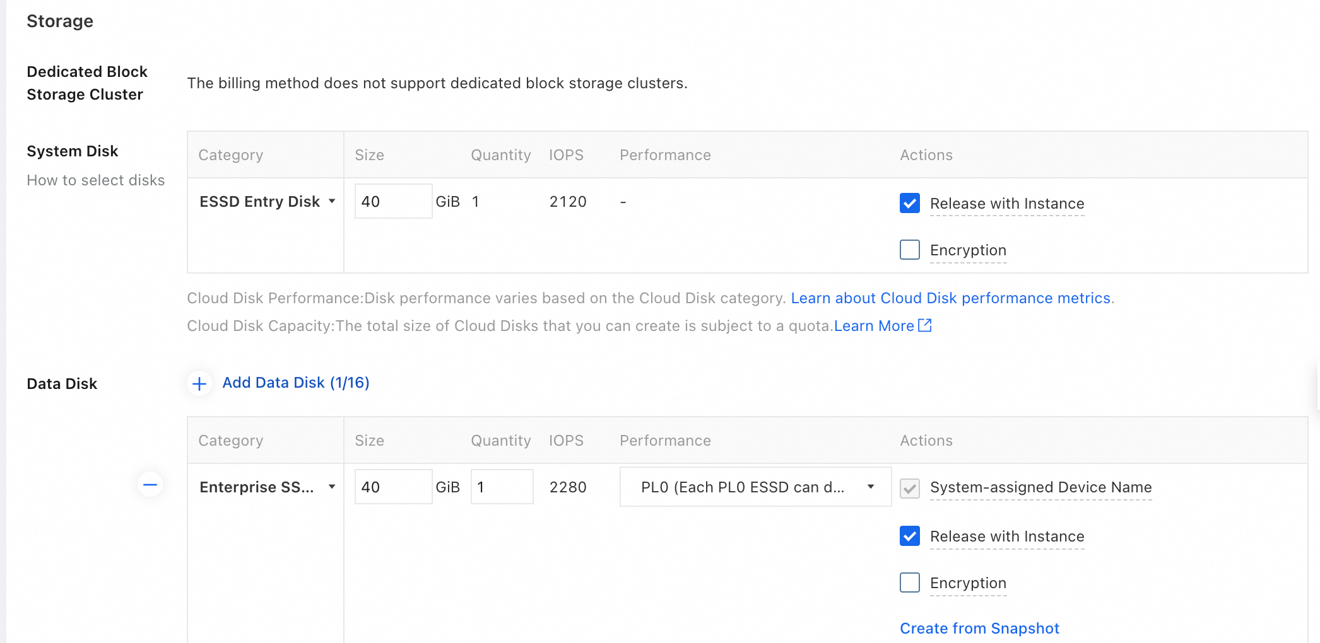Viewport: 1320px width, 643px height.
Task: Open How to select disks help
Action: (96, 180)
